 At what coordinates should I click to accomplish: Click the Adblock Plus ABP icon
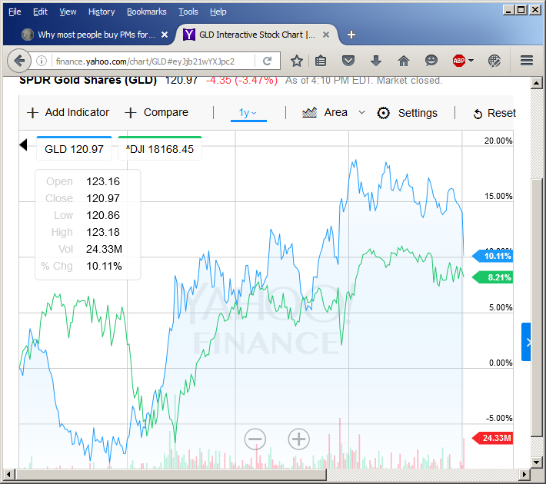tap(459, 61)
